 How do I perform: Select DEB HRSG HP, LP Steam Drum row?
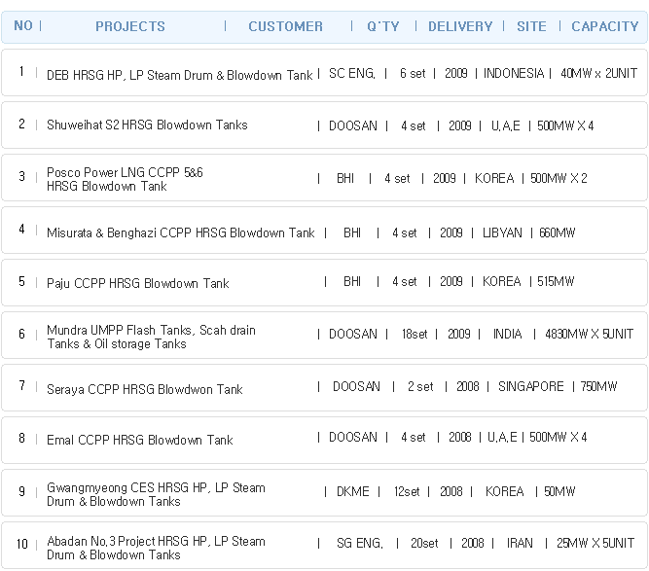[x=325, y=73]
